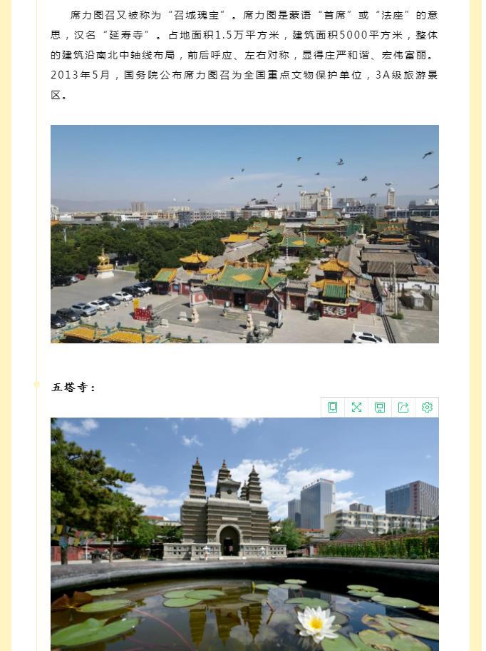
Task: Click the 五塔寺 section heading
Action: [x=73, y=388]
